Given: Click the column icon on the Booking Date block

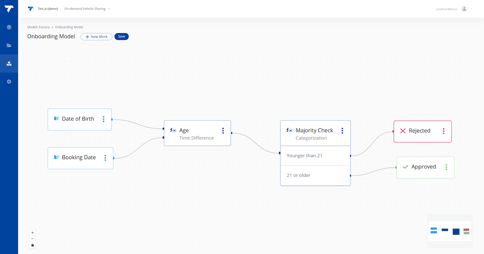Looking at the screenshot, I should [x=56, y=157].
